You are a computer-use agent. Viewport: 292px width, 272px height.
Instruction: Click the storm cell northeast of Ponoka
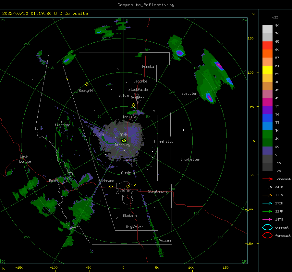coord(179,53)
